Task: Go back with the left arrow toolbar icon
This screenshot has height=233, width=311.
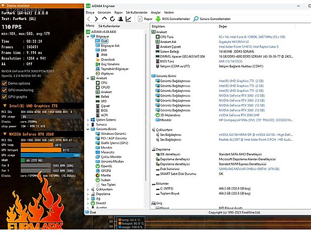Action: 89,19
